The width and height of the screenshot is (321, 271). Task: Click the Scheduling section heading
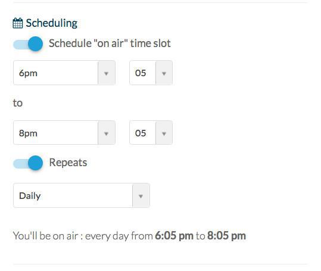[52, 23]
